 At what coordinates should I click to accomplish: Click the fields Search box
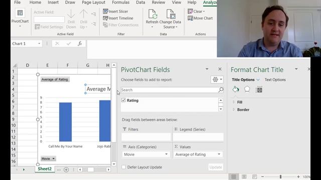170,90
